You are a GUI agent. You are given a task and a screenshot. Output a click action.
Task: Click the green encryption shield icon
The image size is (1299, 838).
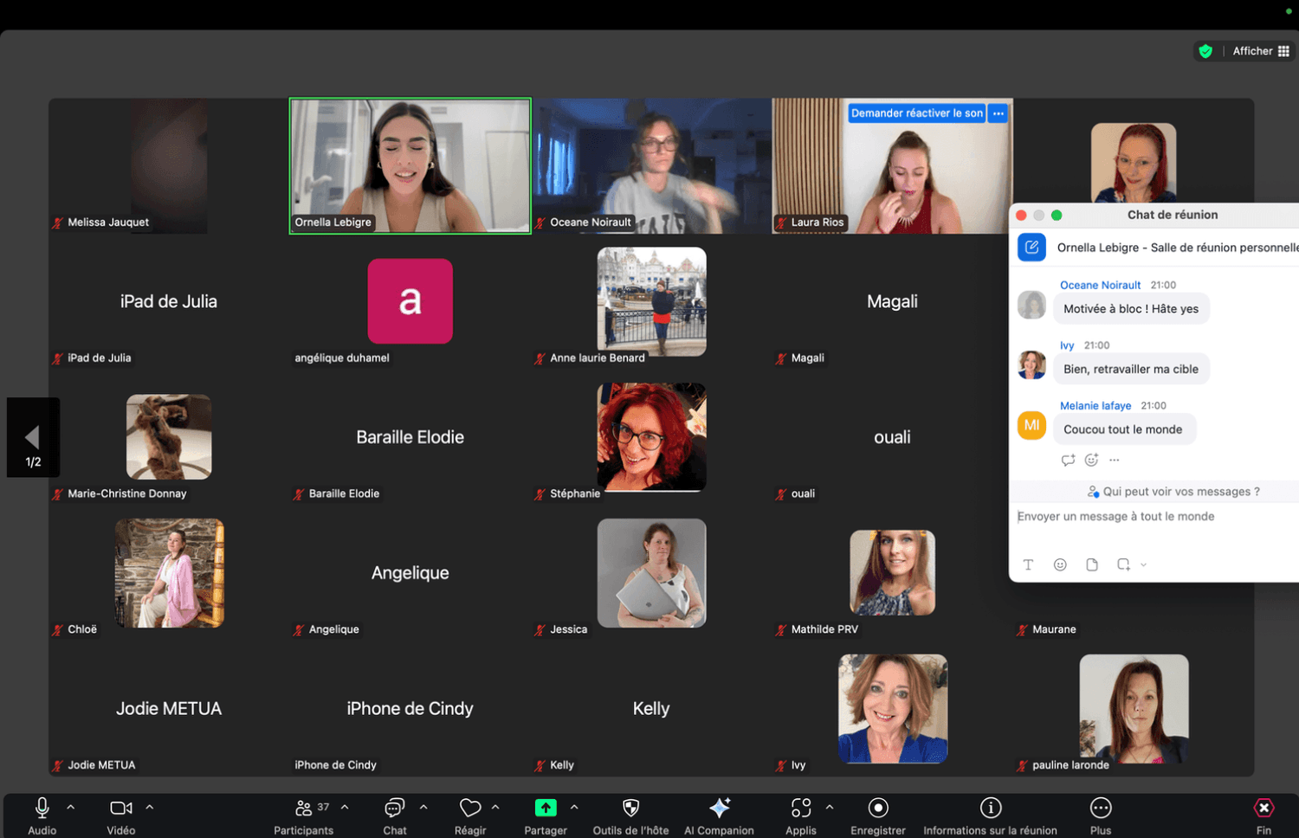click(1205, 51)
